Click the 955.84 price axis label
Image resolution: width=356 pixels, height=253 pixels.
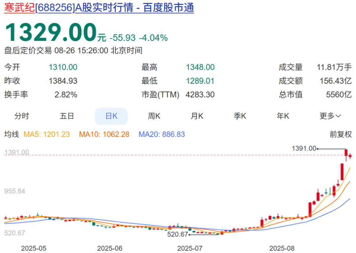point(15,191)
